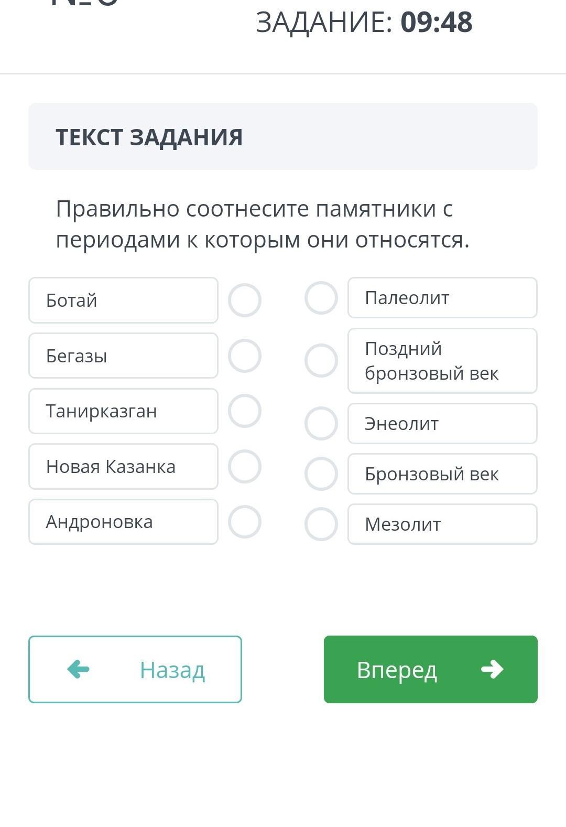Select the radio circle beside Энеолит

coord(321,423)
